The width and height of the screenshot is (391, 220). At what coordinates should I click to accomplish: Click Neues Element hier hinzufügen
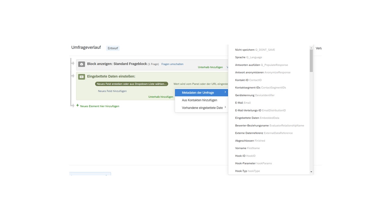tap(100, 106)
